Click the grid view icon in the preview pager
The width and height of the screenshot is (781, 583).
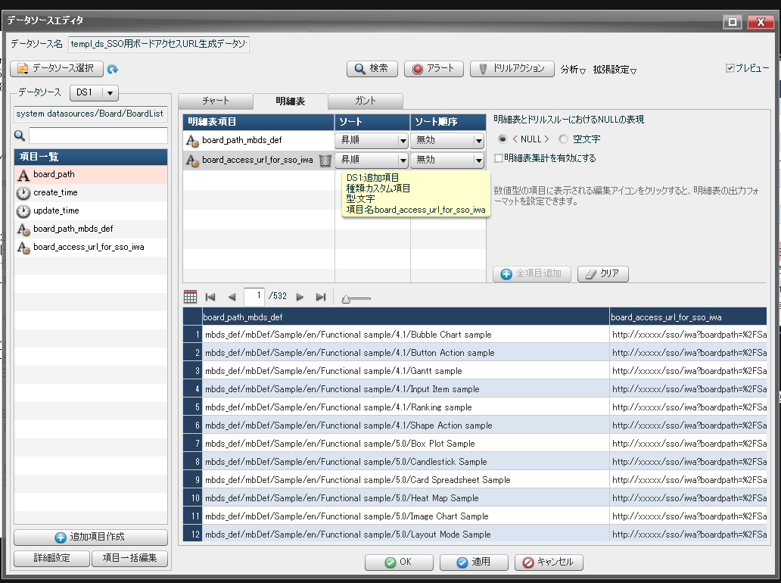tap(190, 297)
